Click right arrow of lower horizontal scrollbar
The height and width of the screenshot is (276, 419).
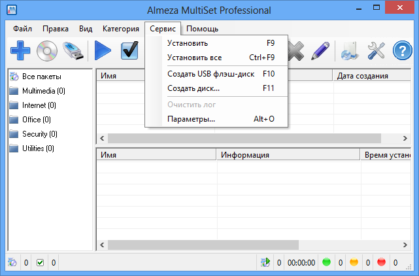click(405, 245)
